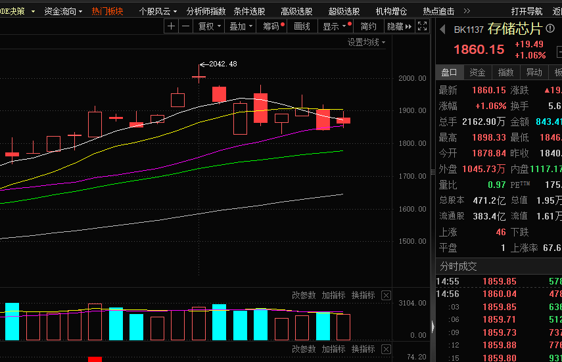Select the latest red candlestick
This screenshot has width=562, height=362.
coord(343,120)
